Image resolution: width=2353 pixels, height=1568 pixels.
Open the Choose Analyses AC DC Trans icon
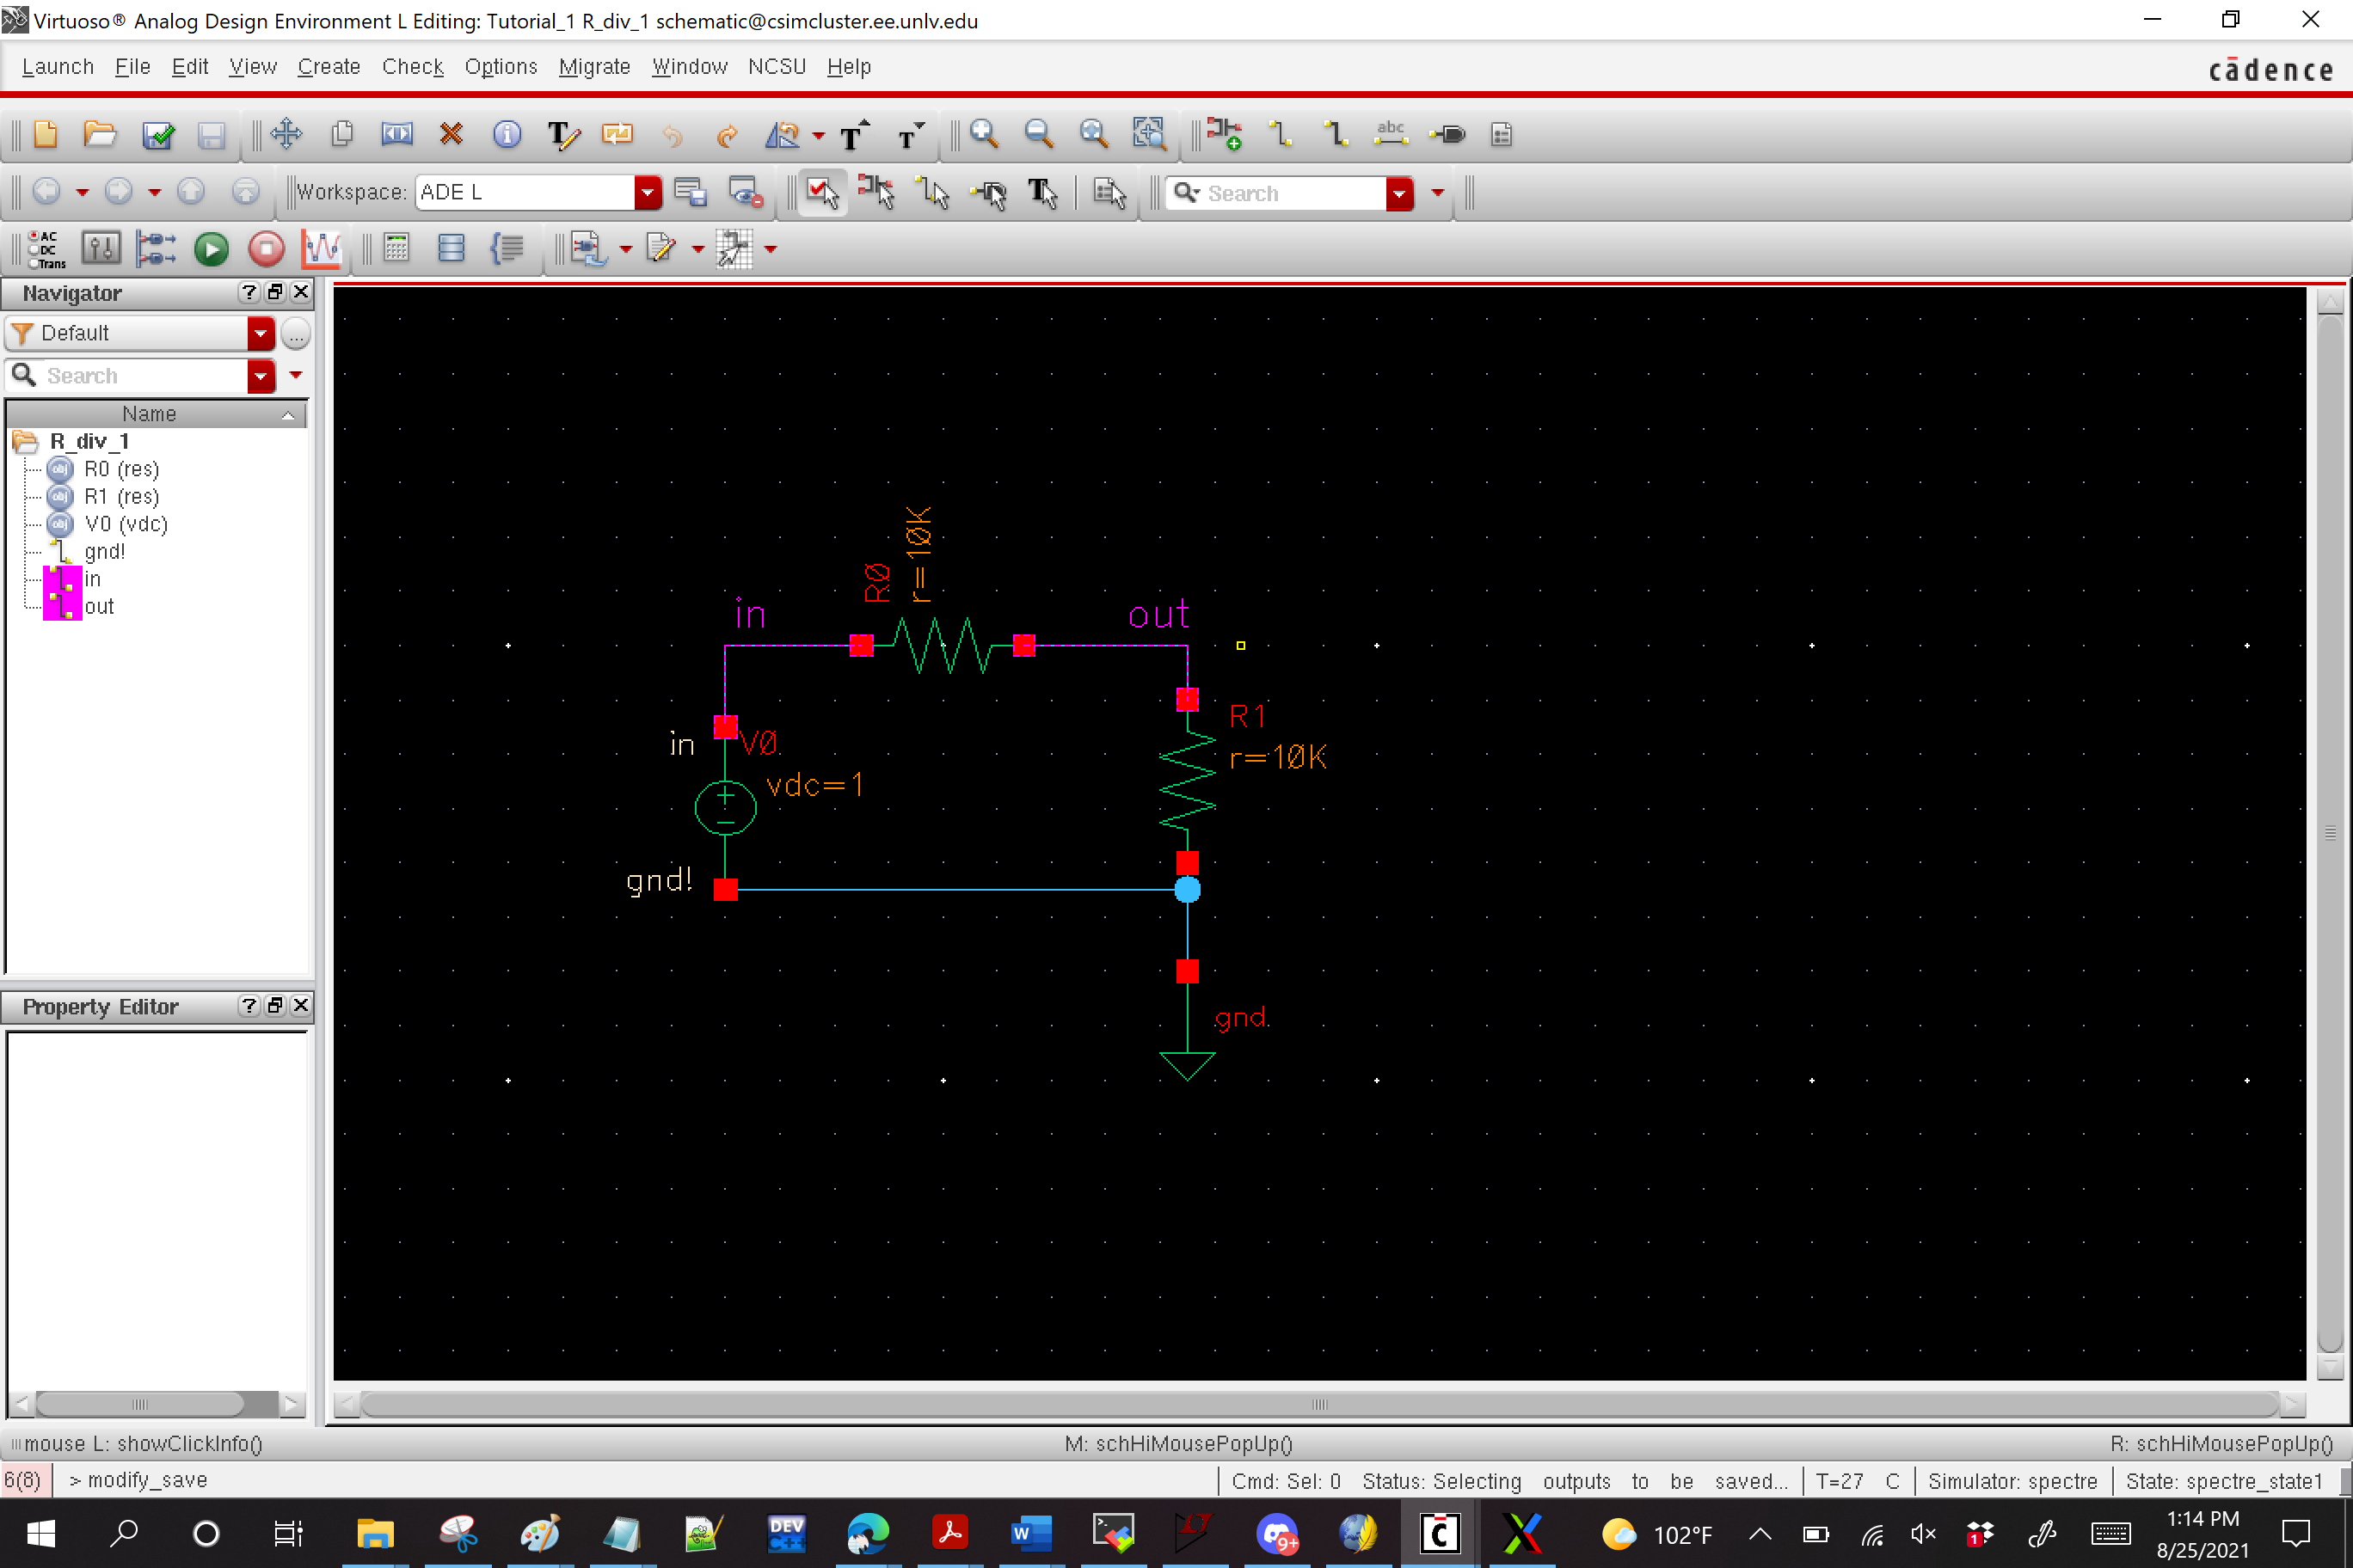(x=46, y=249)
